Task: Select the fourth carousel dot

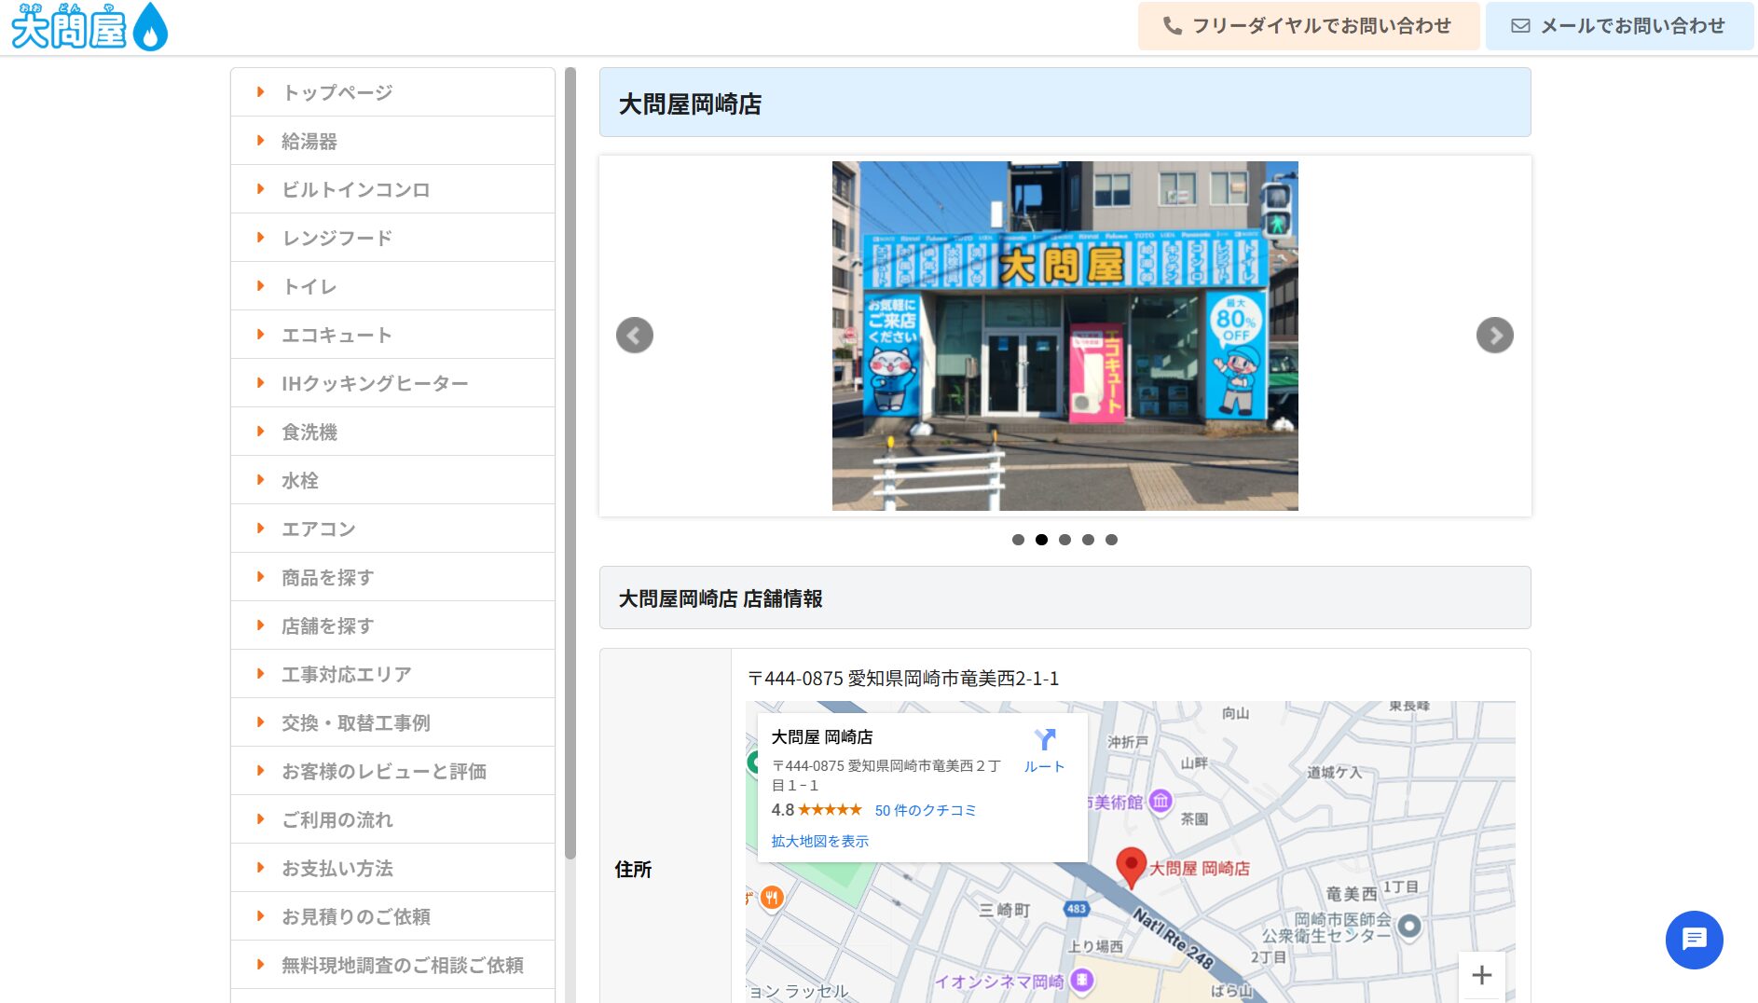Action: (x=1088, y=540)
